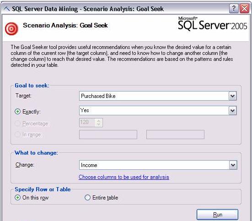Open Choose columns to be used for analysis
Screen dimensions: 252x221
[124, 177]
